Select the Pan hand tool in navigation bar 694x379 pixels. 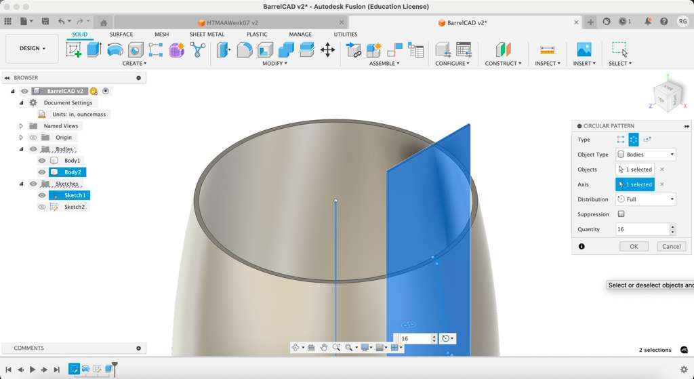click(324, 348)
